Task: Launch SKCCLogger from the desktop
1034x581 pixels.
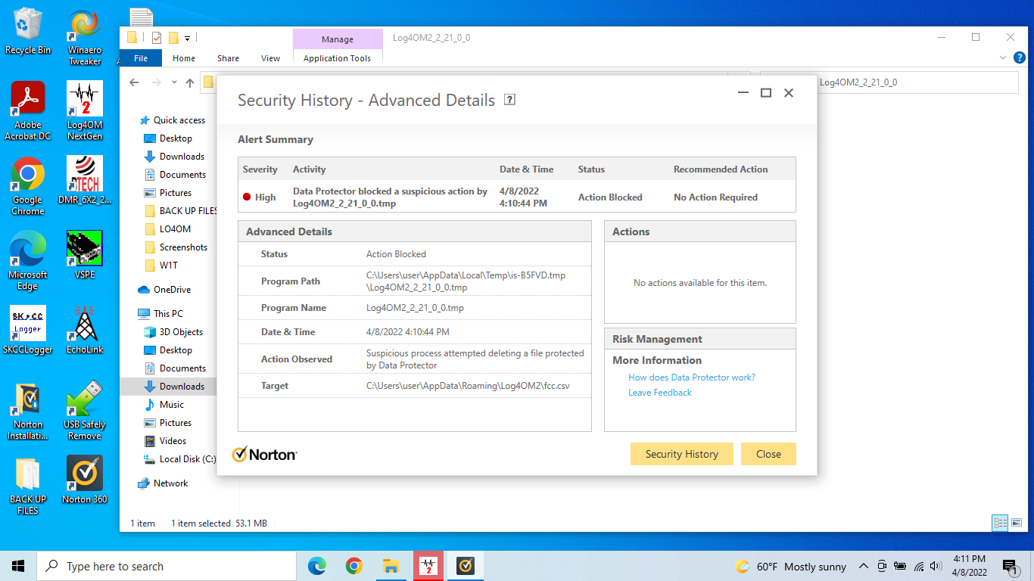Action: click(28, 330)
